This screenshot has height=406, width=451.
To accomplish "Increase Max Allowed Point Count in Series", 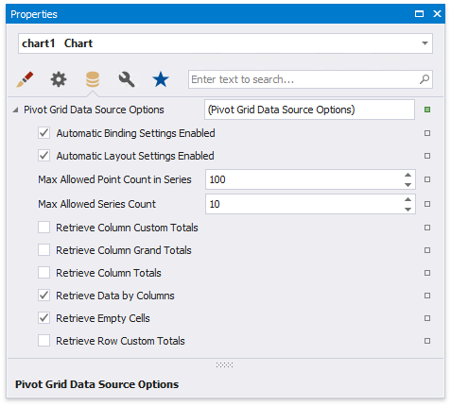I will [x=408, y=175].
